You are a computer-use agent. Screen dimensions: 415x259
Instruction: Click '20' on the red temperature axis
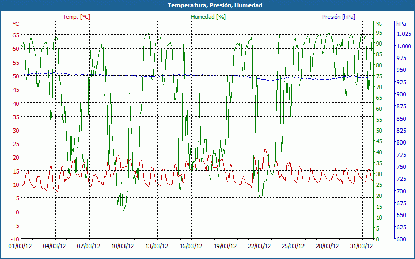pyautogui.click(x=16, y=157)
